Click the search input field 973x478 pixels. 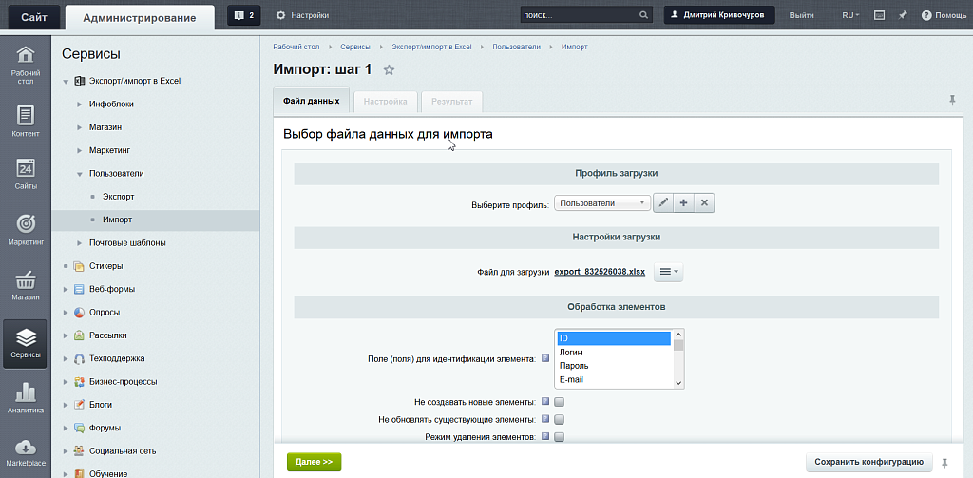pyautogui.click(x=580, y=15)
